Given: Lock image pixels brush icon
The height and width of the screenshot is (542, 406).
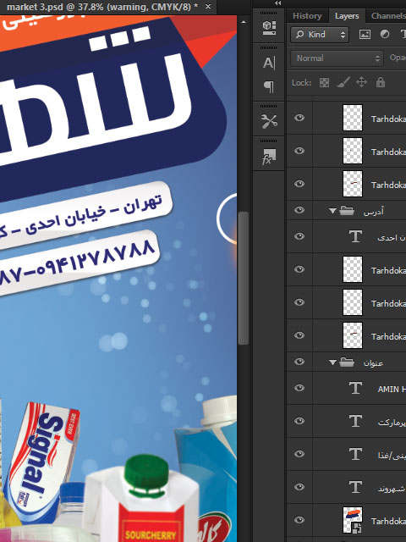Looking at the screenshot, I should pyautogui.click(x=343, y=83).
